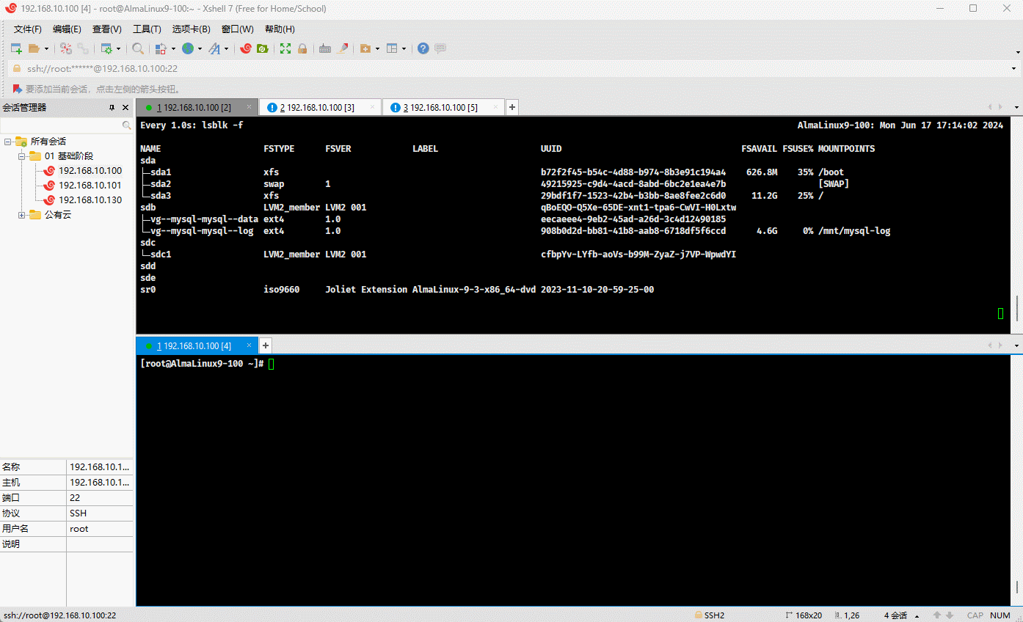1023x622 pixels.
Task: Open the font dropdown arrow in toolbar
Action: pos(226,49)
